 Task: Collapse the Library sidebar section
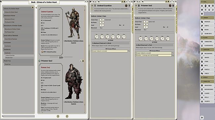coord(207,18)
